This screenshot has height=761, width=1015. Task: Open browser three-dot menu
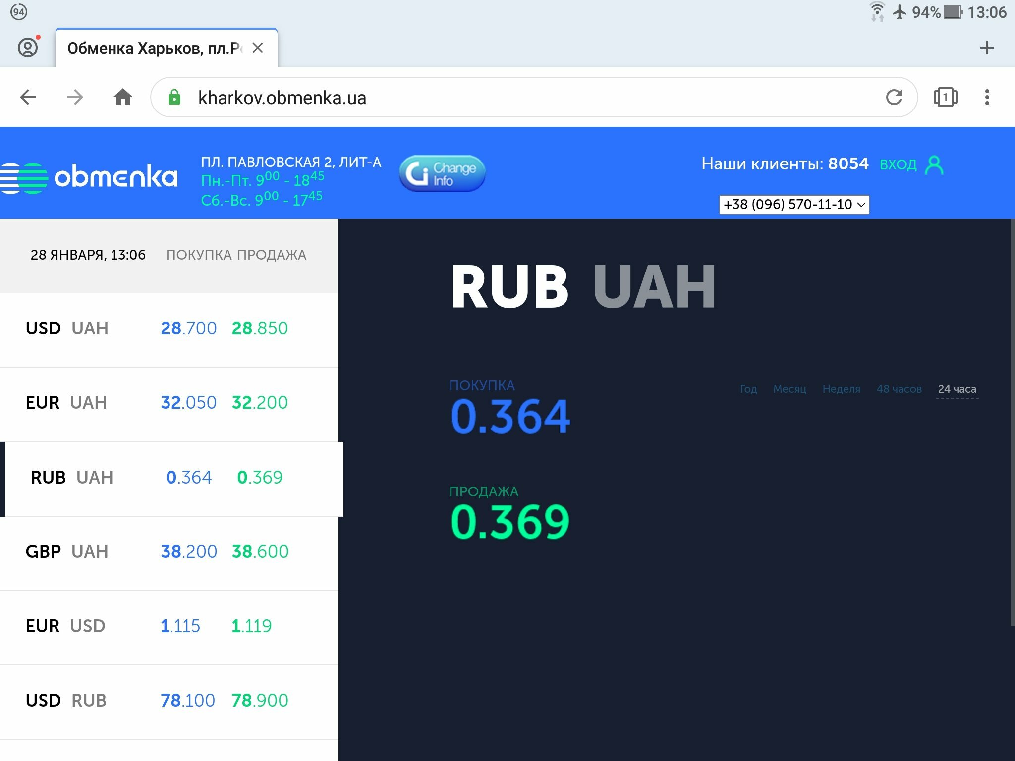tap(987, 97)
